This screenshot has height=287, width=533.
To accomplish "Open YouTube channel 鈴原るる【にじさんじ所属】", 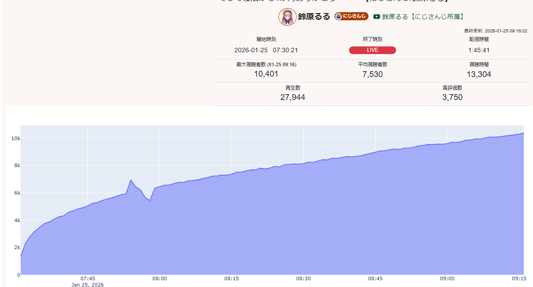I will (x=423, y=17).
